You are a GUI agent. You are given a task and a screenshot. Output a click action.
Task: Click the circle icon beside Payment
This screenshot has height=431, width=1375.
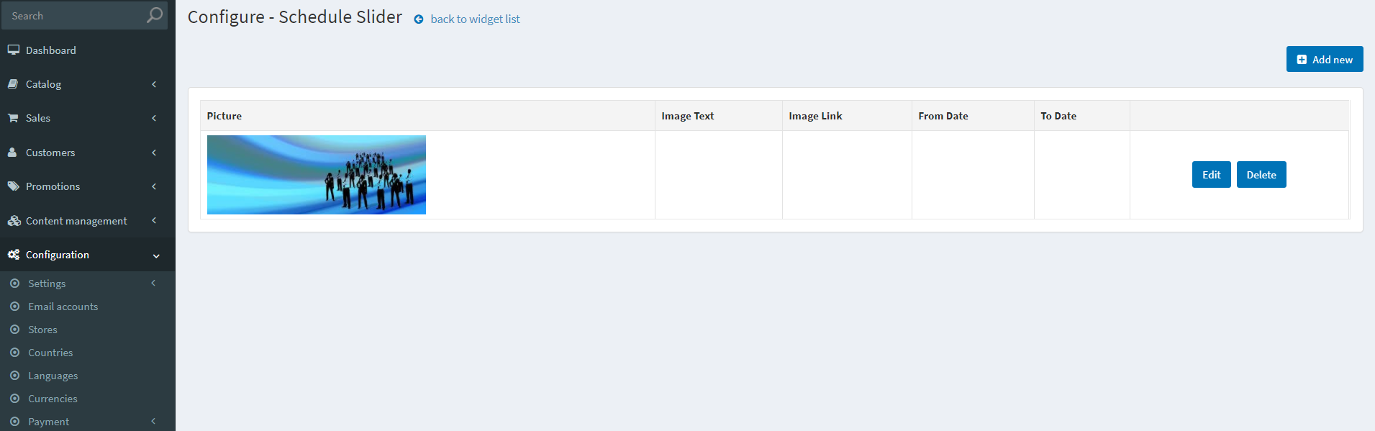pyautogui.click(x=14, y=422)
